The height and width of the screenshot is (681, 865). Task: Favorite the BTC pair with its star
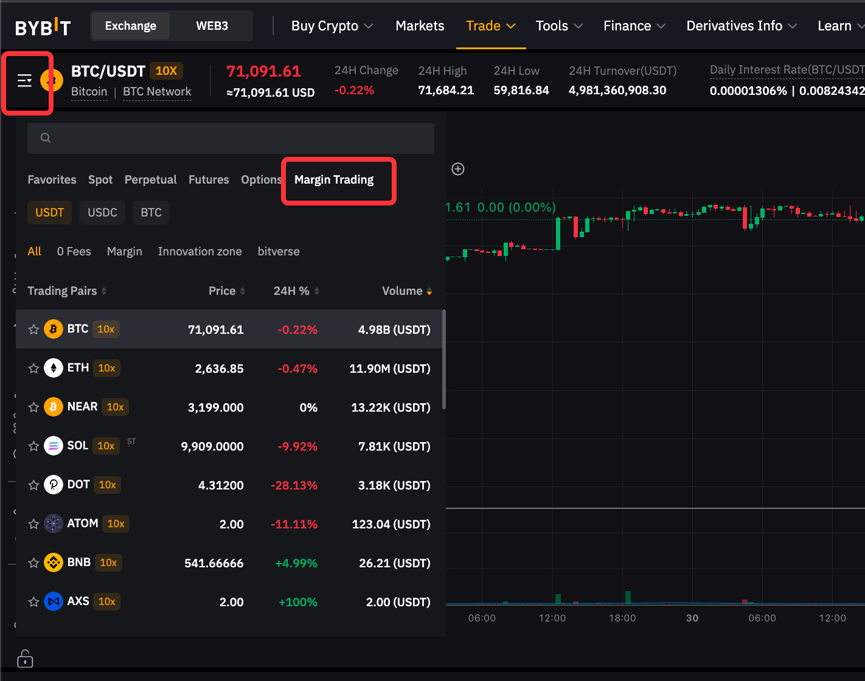point(34,329)
